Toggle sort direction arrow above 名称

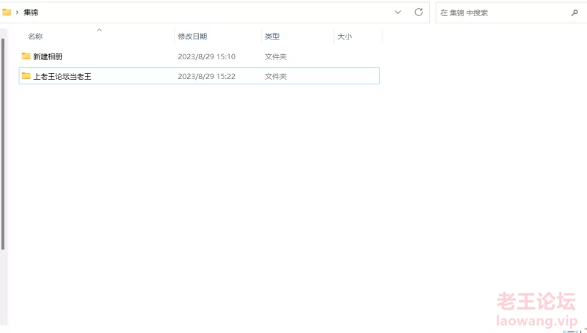99,30
